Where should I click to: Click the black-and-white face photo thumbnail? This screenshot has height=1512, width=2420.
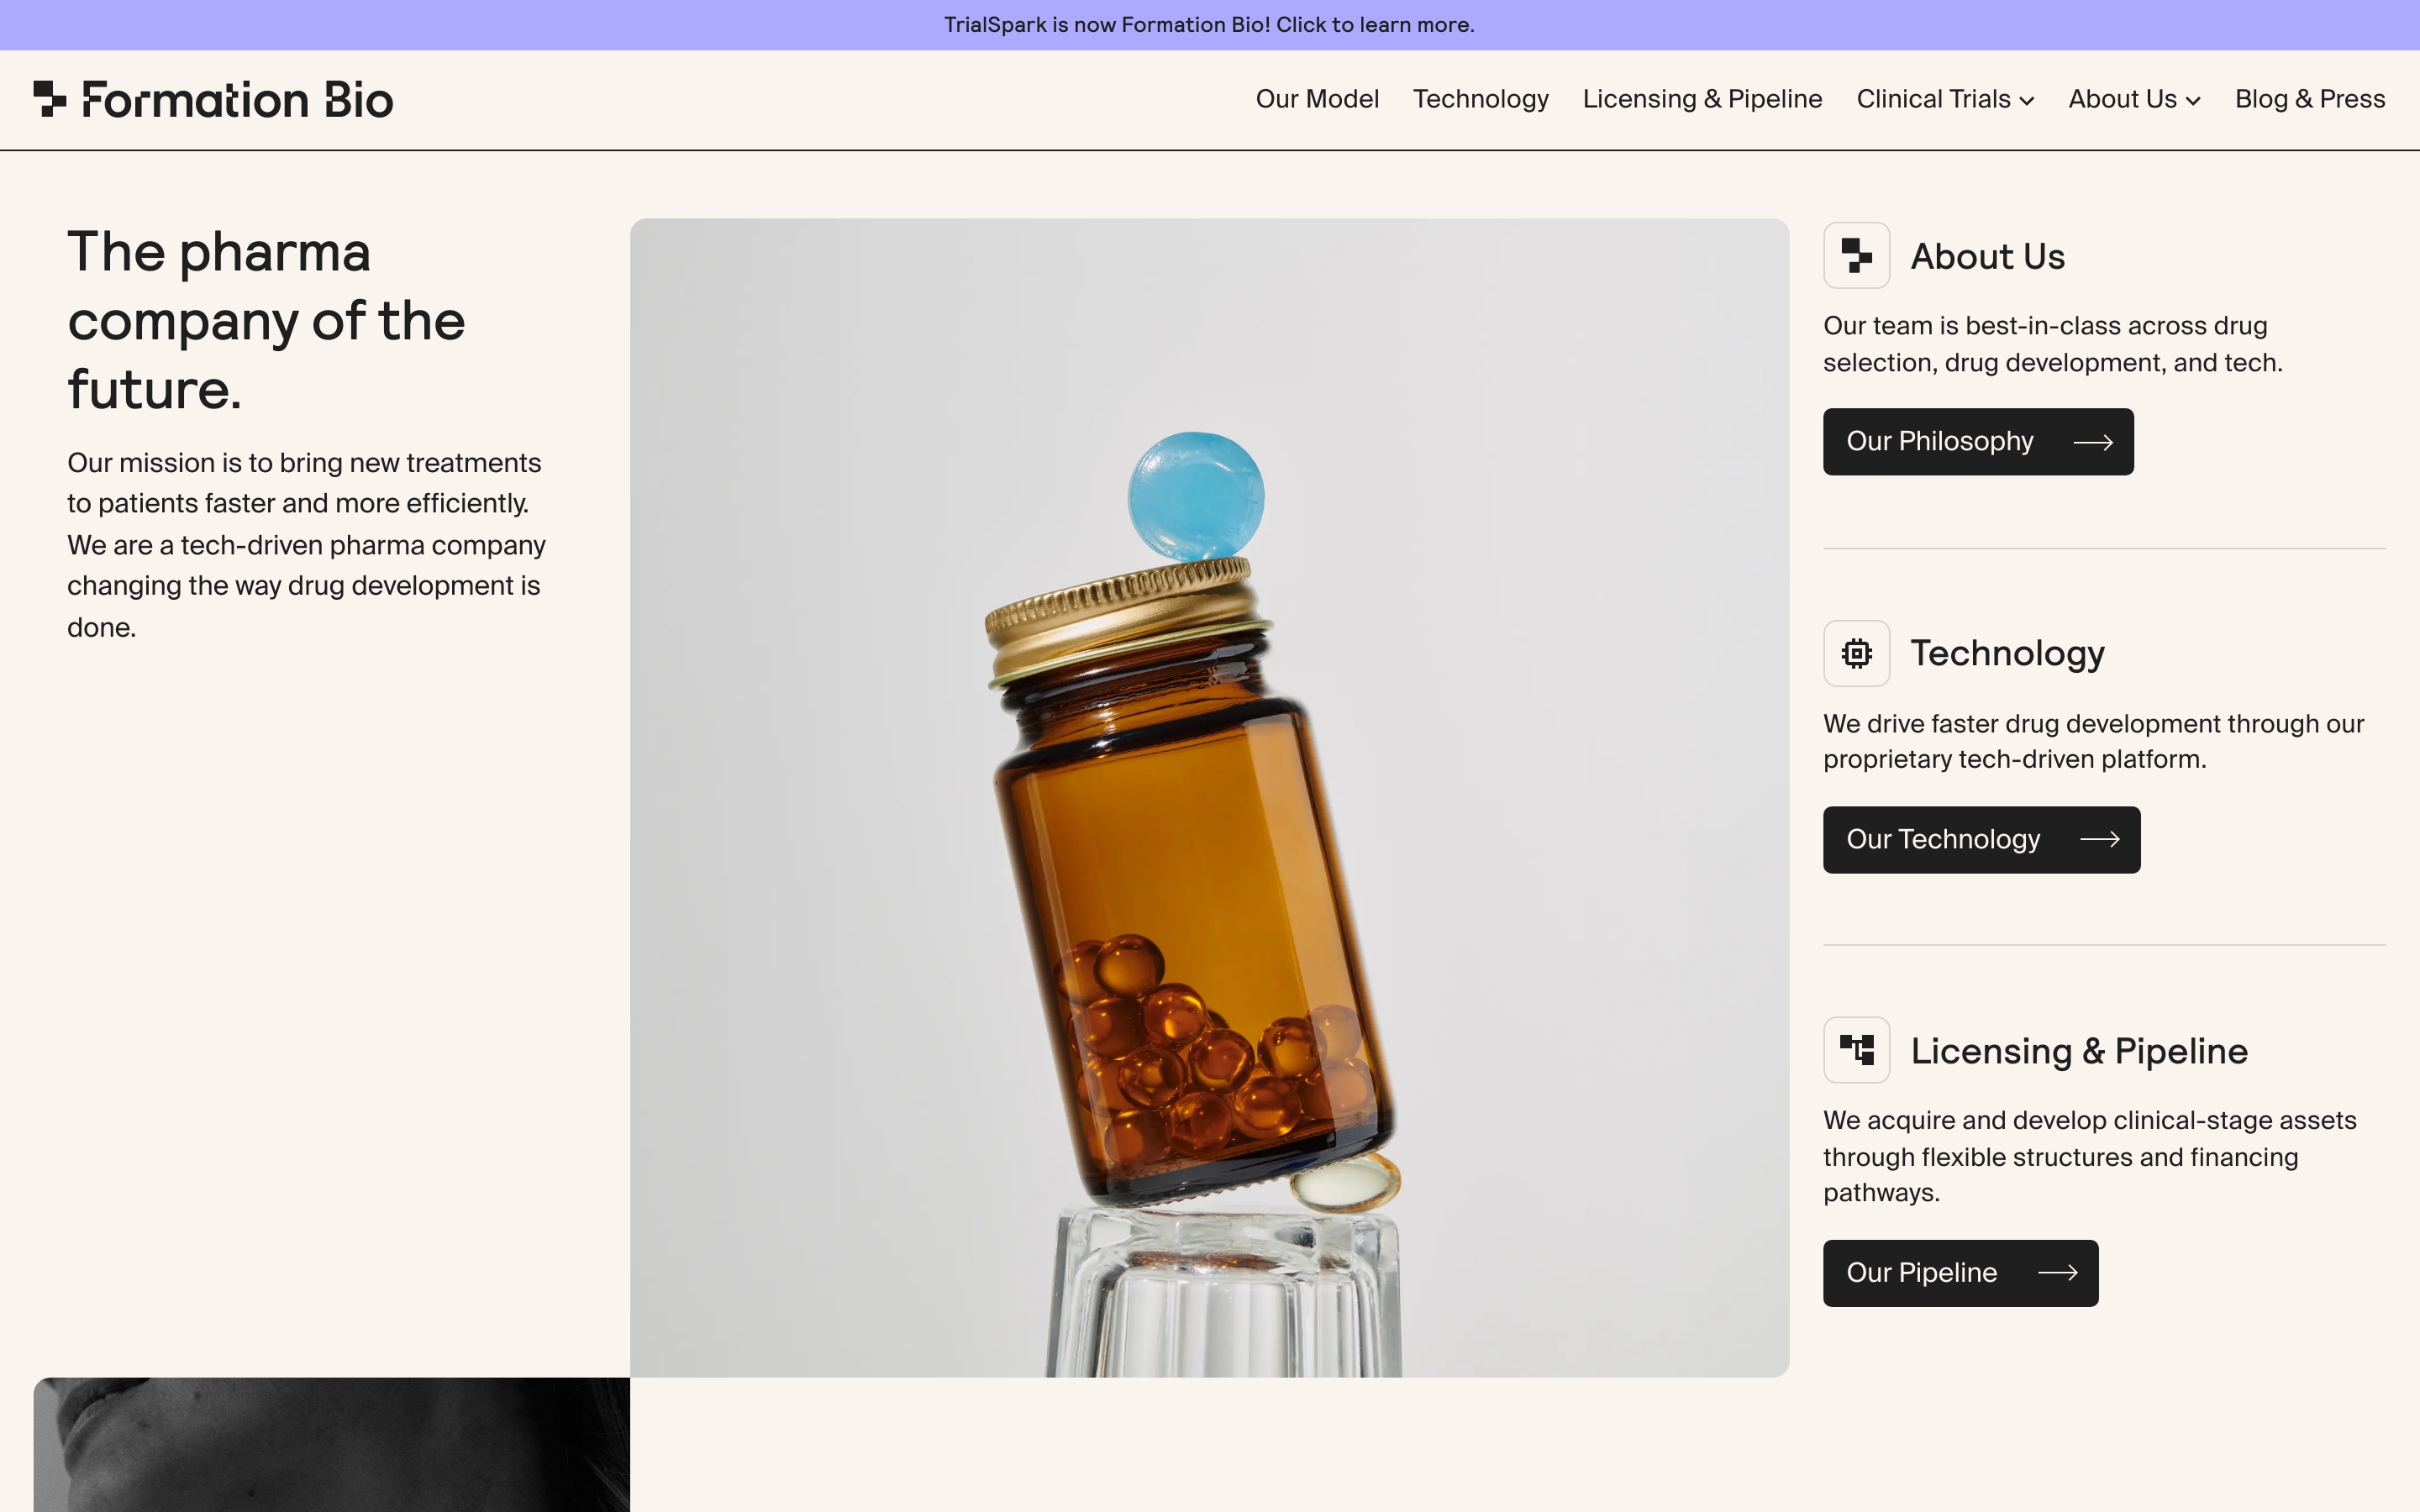click(330, 1444)
